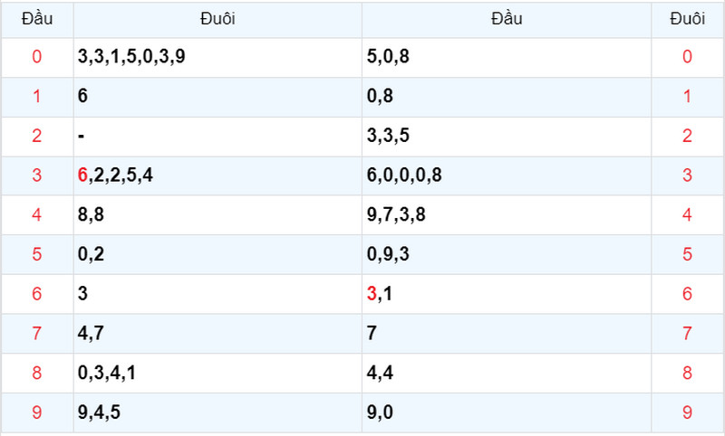The width and height of the screenshot is (725, 436).
Task: Click the center Đầu column header
Action: [507, 19]
